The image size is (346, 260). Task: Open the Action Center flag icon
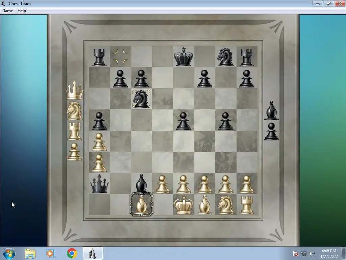[295, 254]
